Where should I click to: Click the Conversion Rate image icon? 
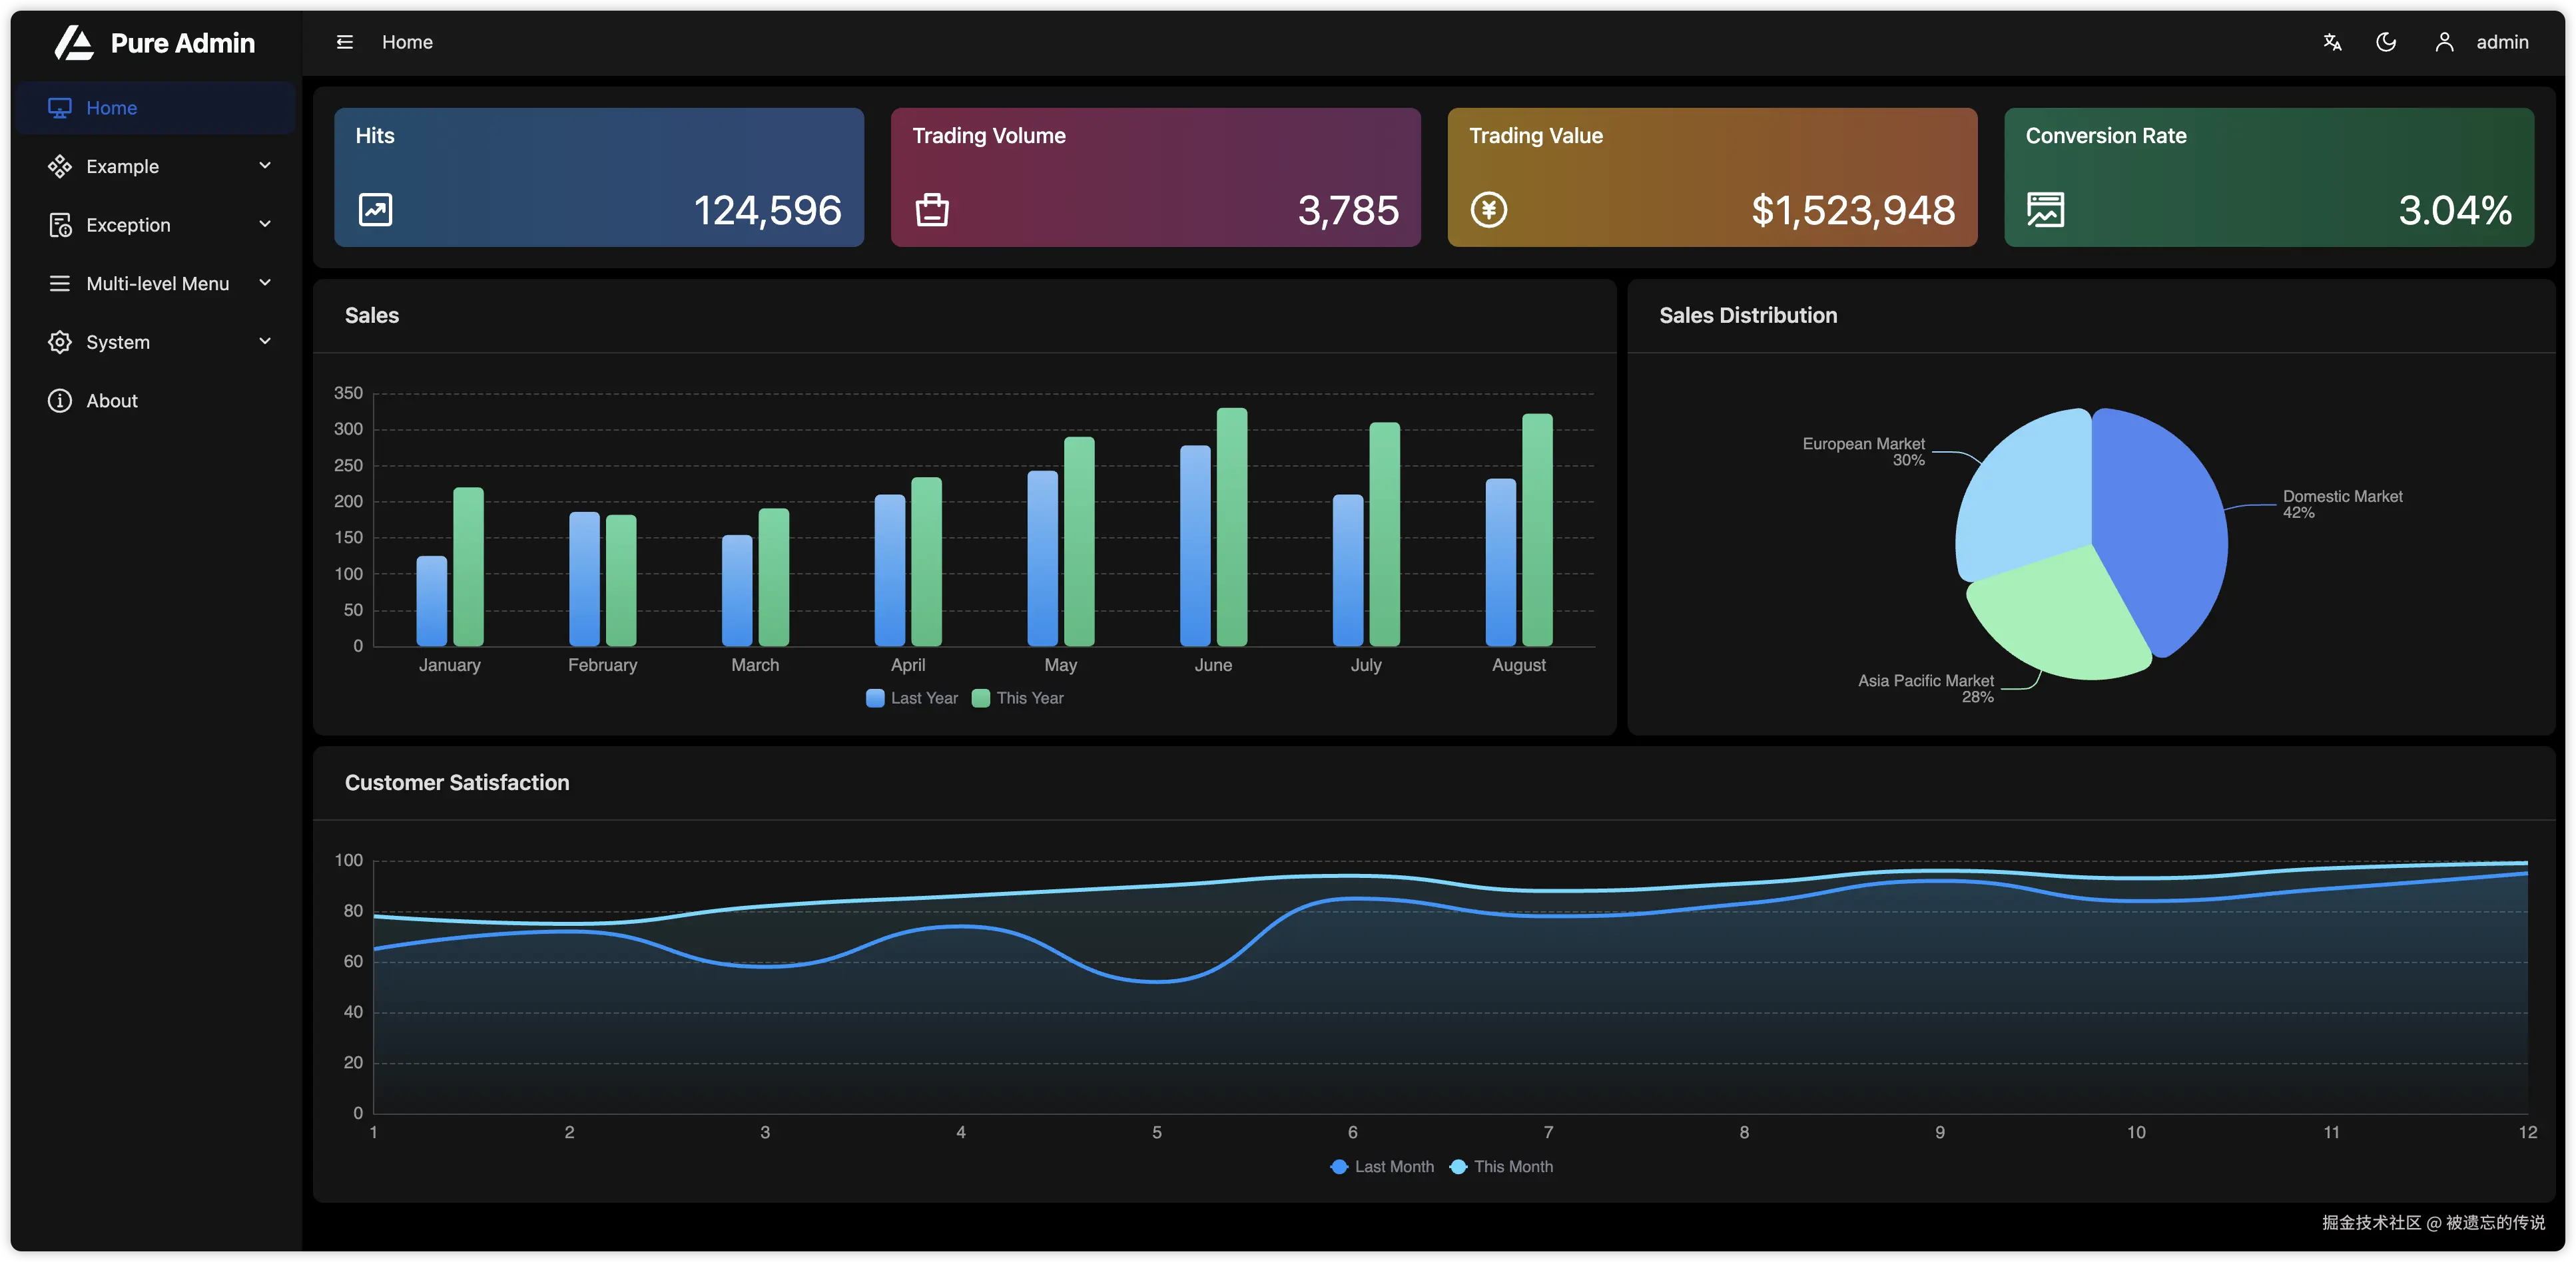tap(2045, 210)
